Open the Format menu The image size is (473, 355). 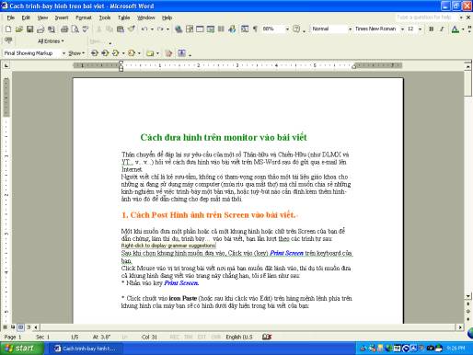84,17
